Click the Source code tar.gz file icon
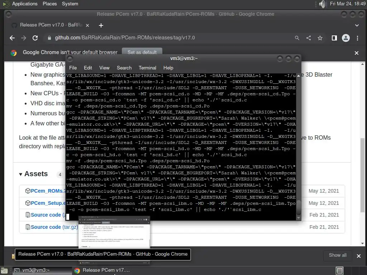 click(28, 227)
